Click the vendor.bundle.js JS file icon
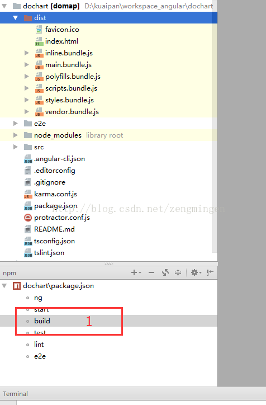Image resolution: width=266 pixels, height=405 pixels. tap(39, 112)
